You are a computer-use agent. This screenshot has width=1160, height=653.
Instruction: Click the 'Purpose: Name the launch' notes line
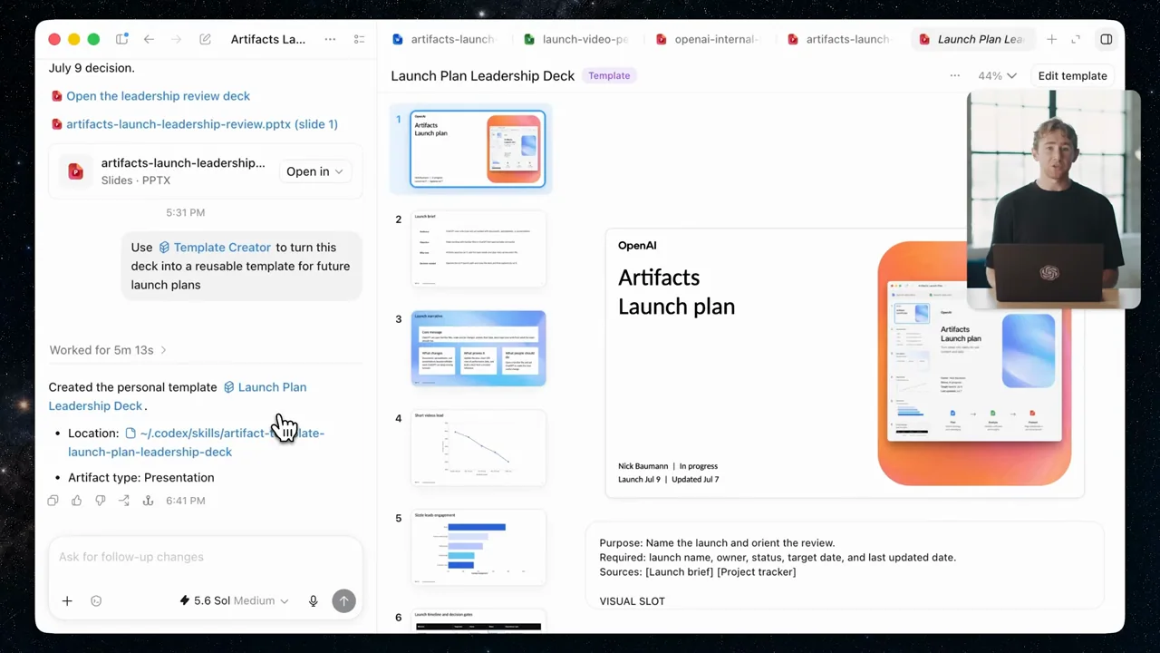(717, 543)
